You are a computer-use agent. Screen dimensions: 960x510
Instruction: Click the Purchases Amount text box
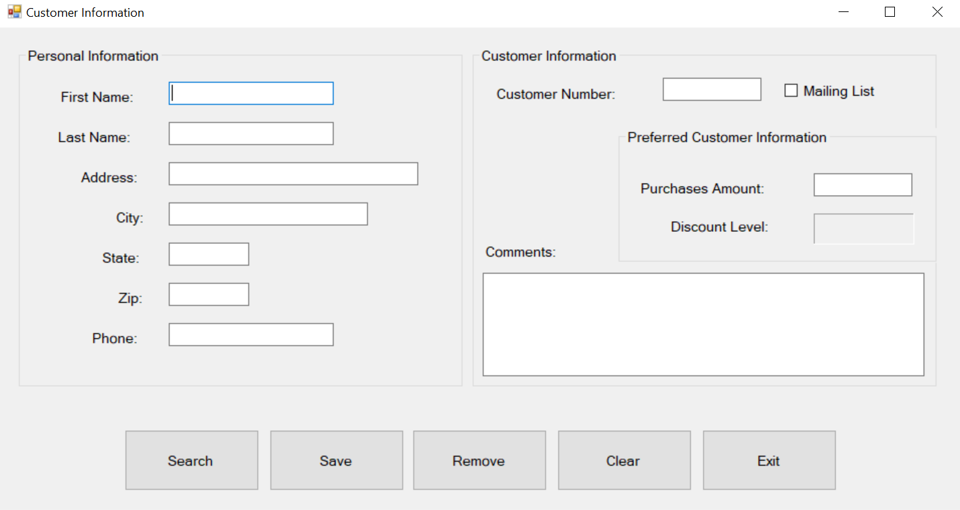point(862,184)
